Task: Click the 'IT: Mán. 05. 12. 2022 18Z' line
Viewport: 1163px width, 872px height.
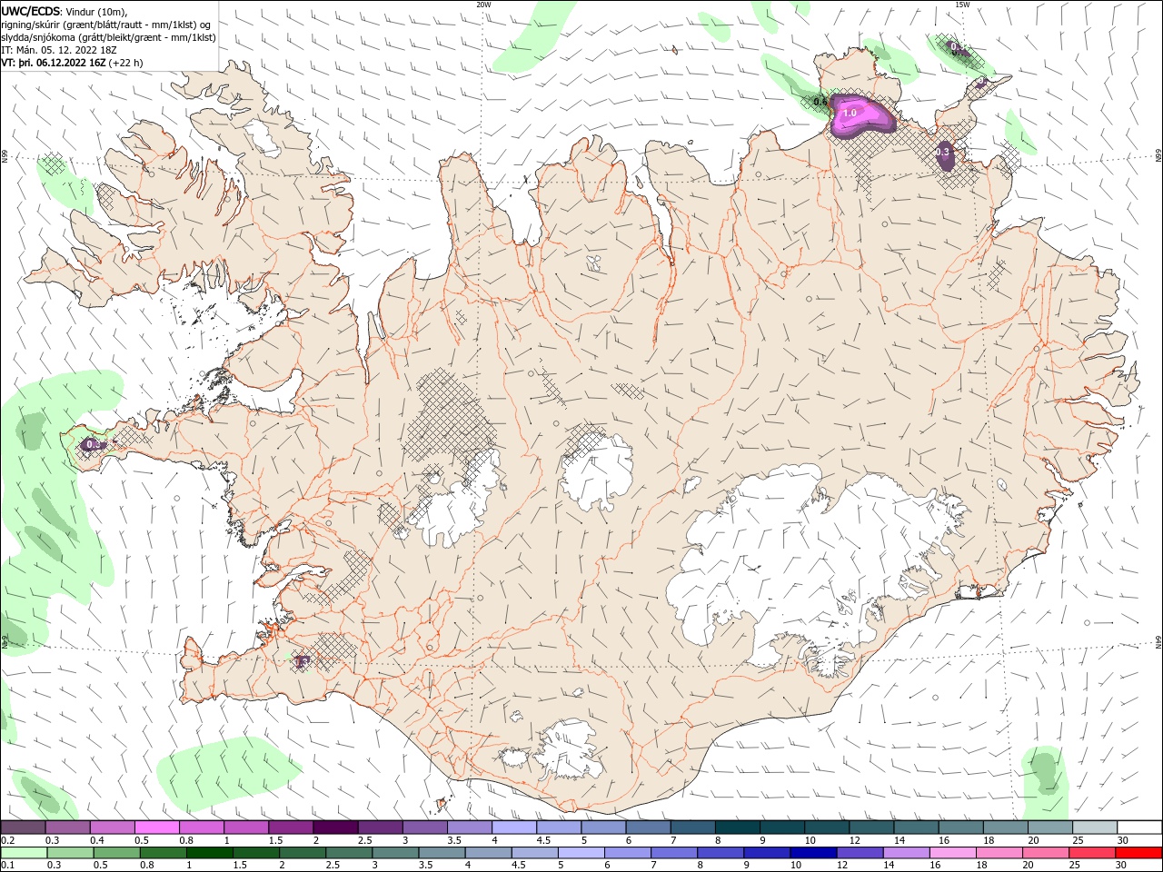Action: (61, 50)
